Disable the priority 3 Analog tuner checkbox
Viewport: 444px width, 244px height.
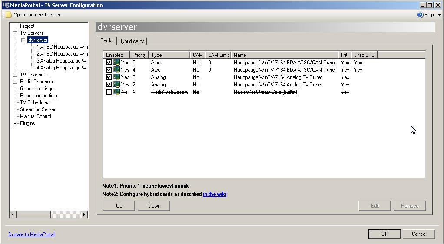109,77
